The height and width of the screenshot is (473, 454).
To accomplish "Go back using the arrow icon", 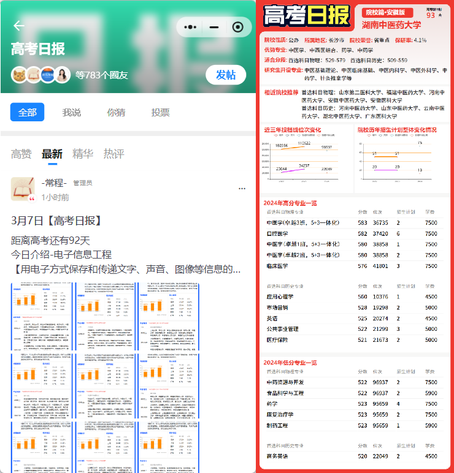I will 19,26.
